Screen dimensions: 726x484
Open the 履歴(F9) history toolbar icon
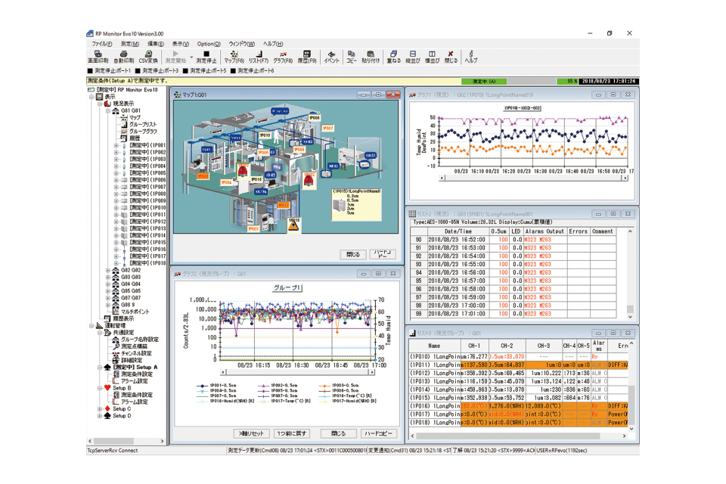pyautogui.click(x=307, y=57)
